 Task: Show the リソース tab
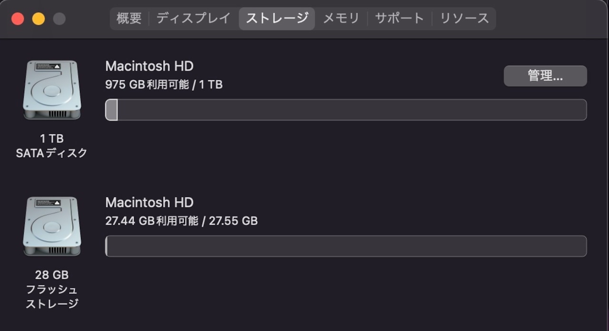pyautogui.click(x=464, y=19)
